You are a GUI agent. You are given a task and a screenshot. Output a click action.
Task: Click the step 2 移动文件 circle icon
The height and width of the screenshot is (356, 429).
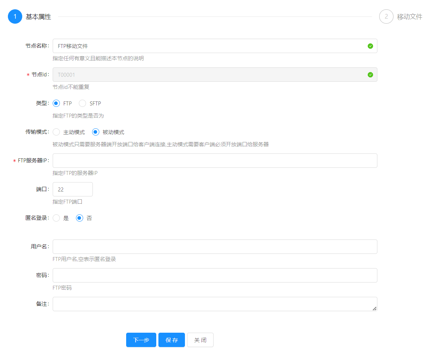[x=386, y=16]
